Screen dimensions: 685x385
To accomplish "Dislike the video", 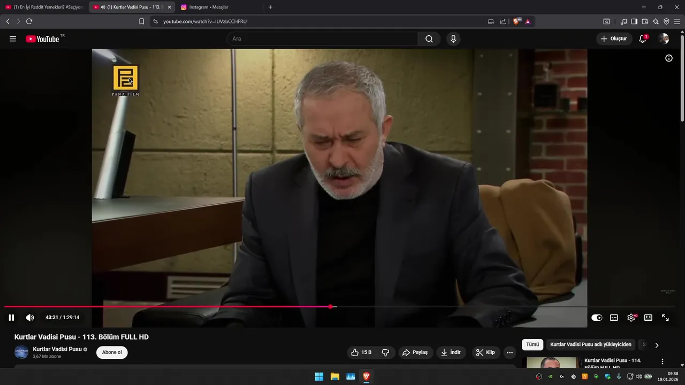I will [x=385, y=352].
